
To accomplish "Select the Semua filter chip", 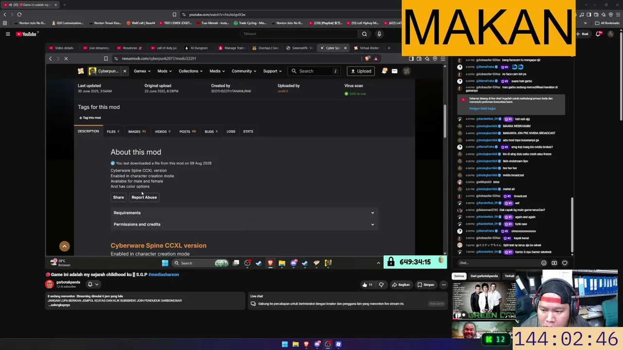I will pyautogui.click(x=459, y=276).
